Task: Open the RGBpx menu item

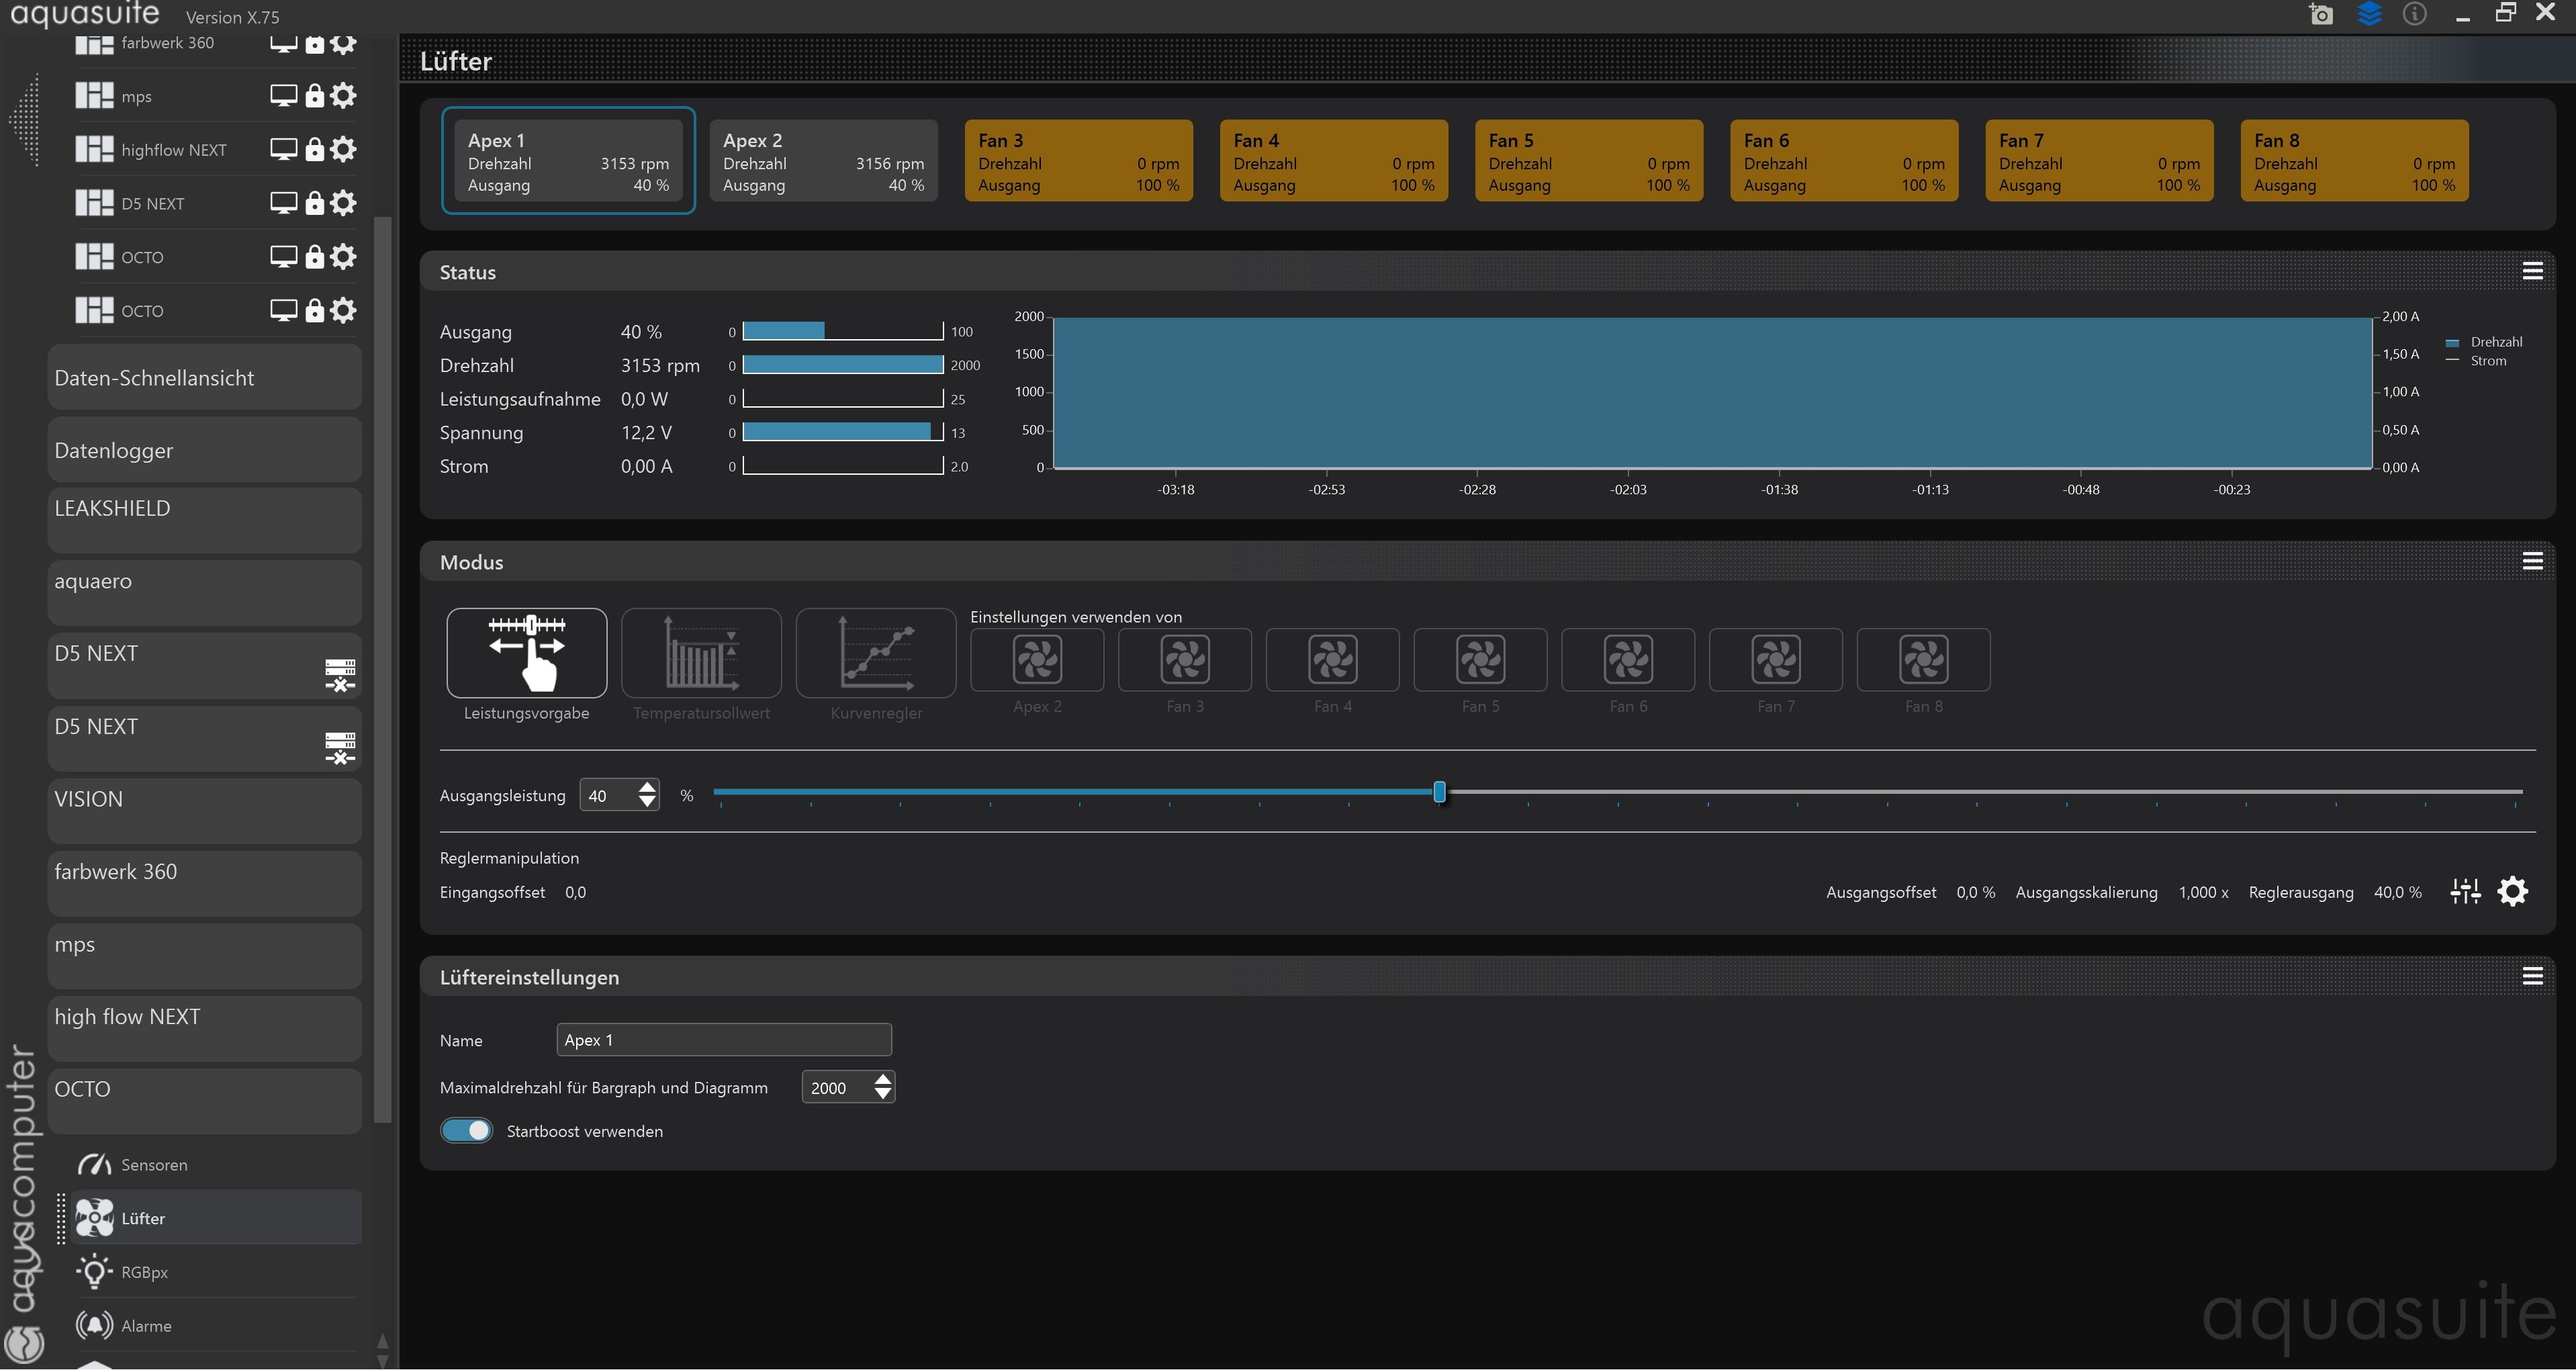Action: [x=217, y=1272]
